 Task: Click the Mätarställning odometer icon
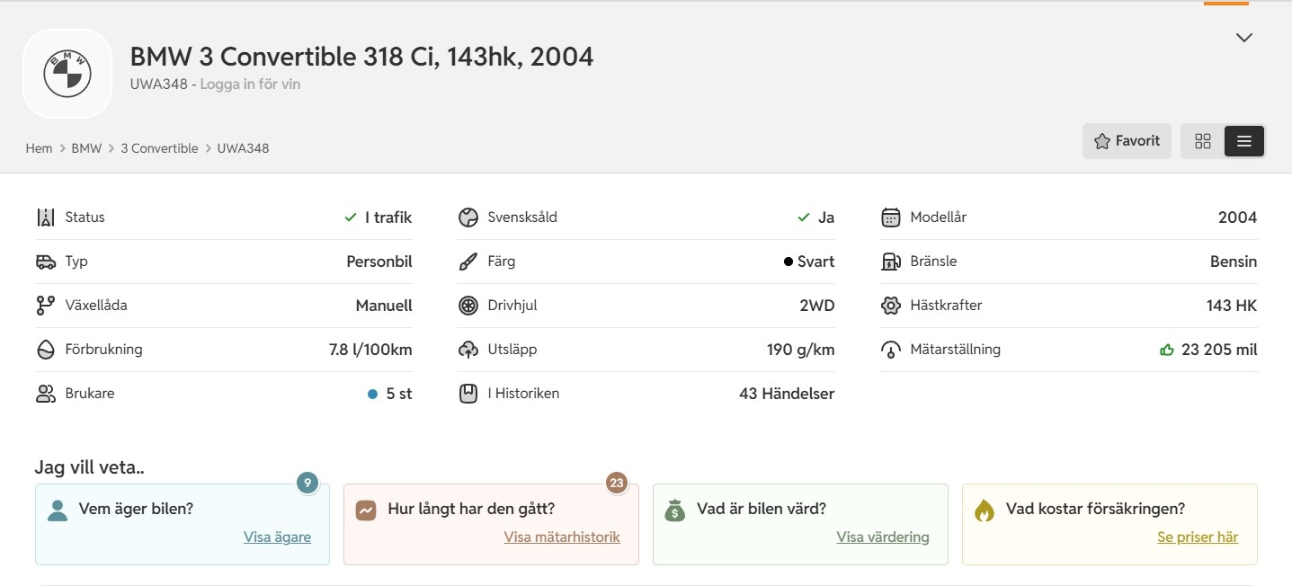[891, 350]
